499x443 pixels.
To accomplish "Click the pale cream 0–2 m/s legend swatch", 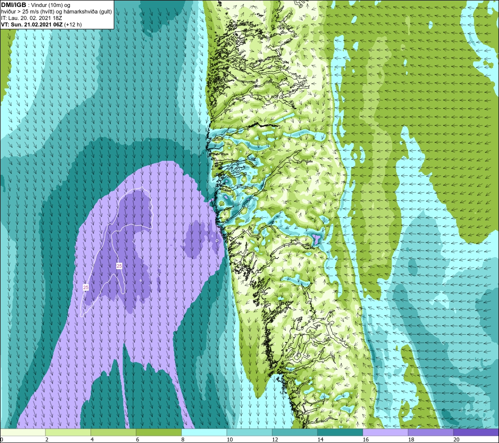I will point(23,433).
